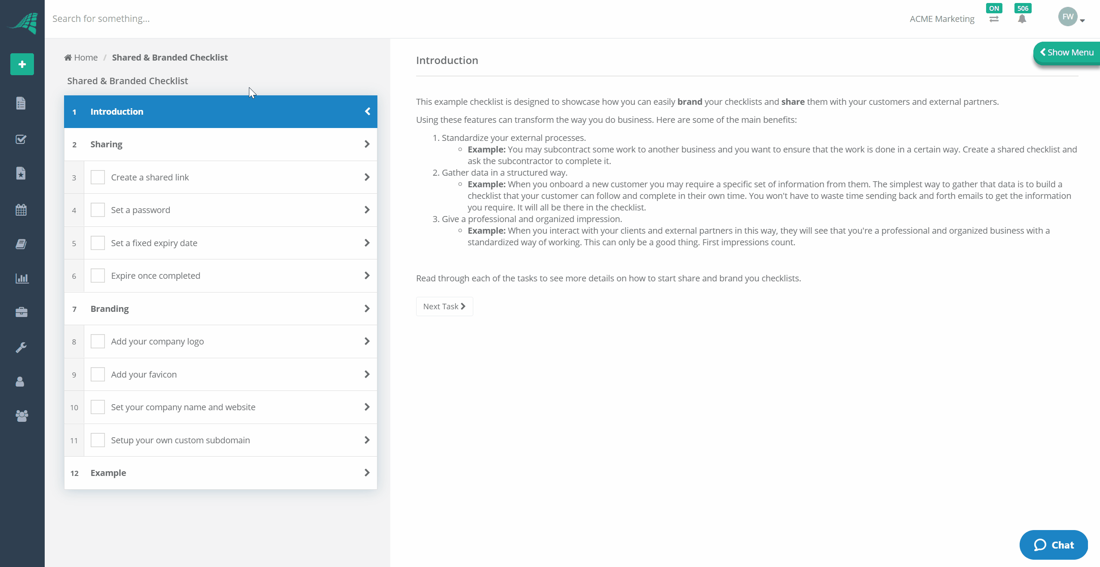
Task: Click the dashboard/home icon in sidebar
Action: 22,17
